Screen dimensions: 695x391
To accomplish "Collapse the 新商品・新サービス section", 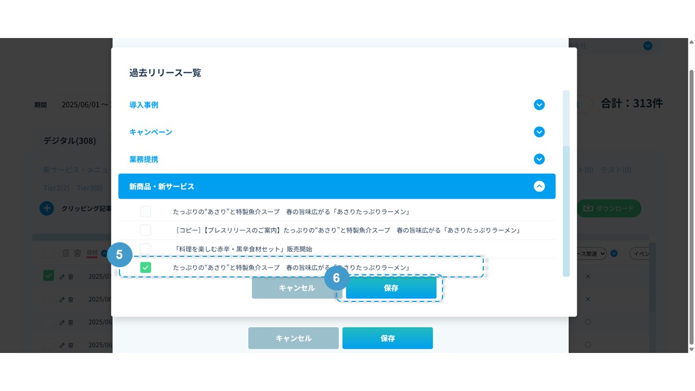I will [x=539, y=186].
